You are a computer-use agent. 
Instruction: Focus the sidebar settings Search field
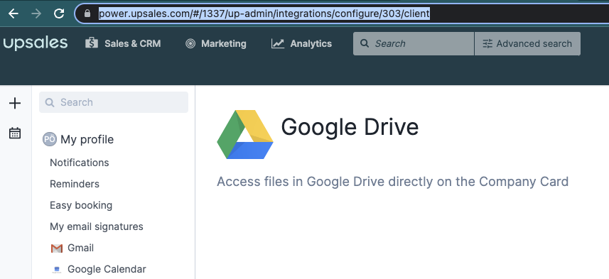[114, 102]
